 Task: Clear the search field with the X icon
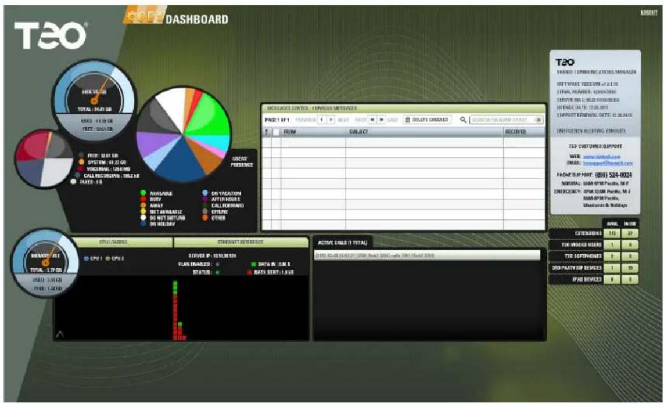pyautogui.click(x=539, y=120)
